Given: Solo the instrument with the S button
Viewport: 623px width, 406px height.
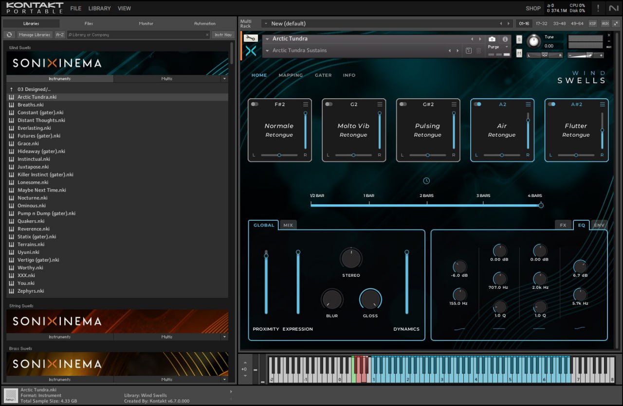Looking at the screenshot, I should 519,39.
